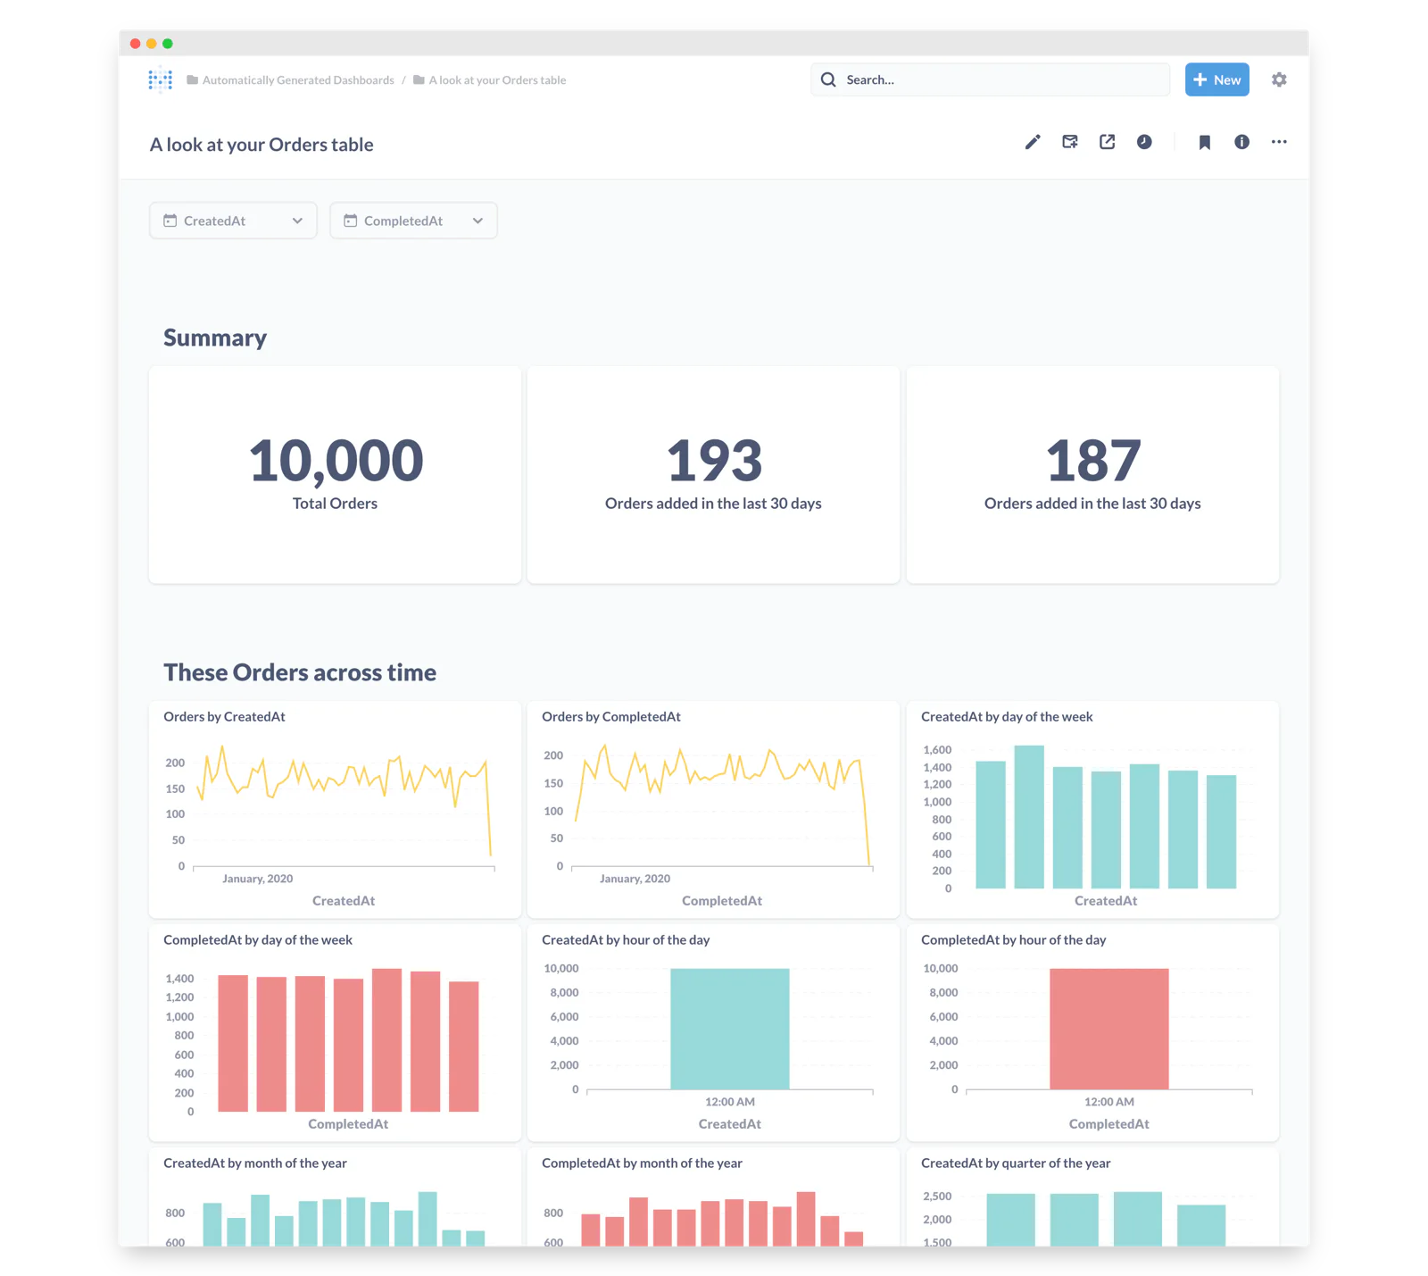Click the teal bar in CreatedAt by hour chart
This screenshot has width=1428, height=1276.
[x=730, y=1029]
